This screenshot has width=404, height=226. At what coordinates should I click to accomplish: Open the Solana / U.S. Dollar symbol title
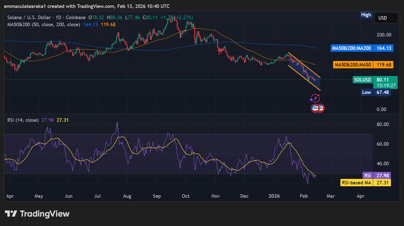click(x=29, y=17)
